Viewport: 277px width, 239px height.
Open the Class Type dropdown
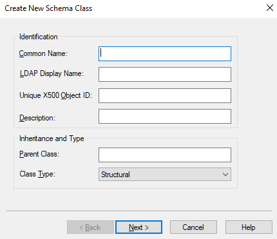point(165,174)
